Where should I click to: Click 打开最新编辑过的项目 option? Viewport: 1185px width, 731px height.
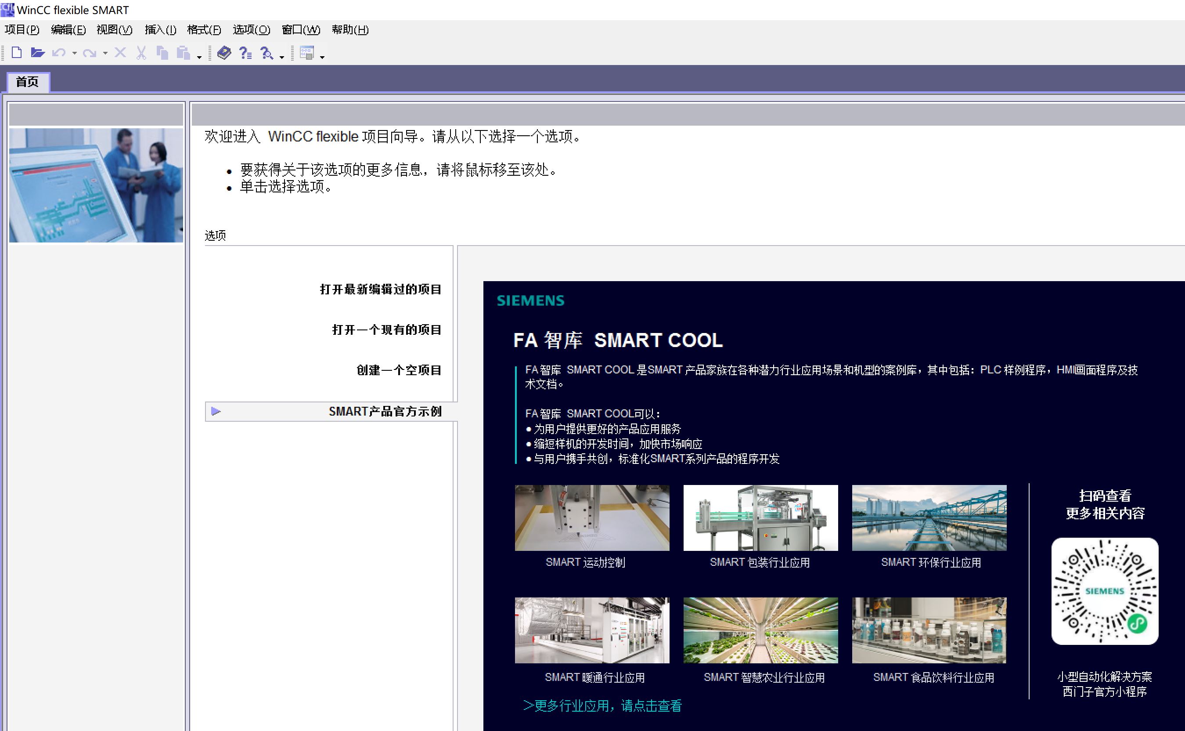pyautogui.click(x=381, y=289)
